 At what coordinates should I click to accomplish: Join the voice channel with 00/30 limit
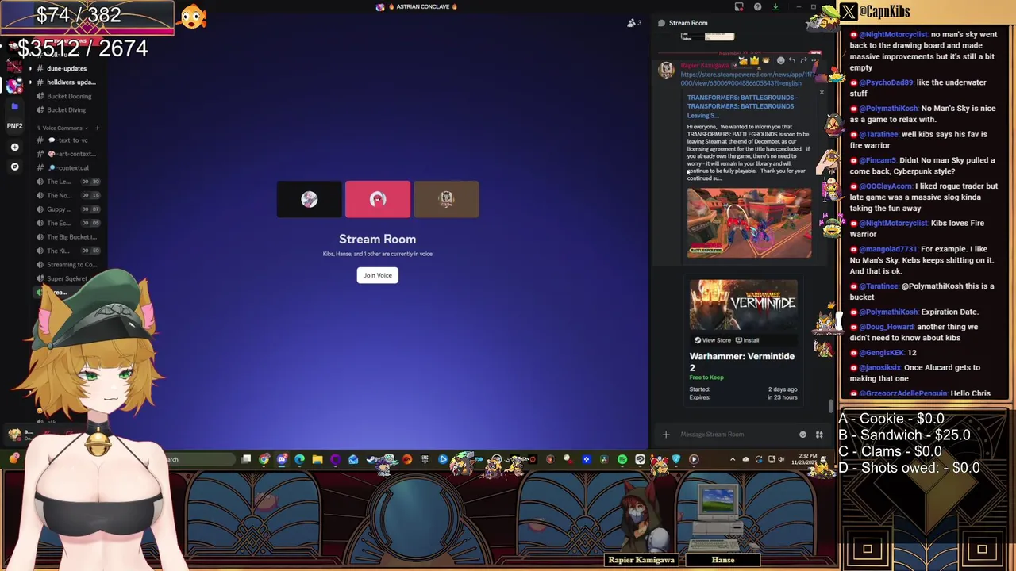tap(68, 182)
